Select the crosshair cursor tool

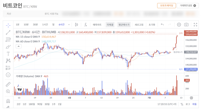pos(8,25)
